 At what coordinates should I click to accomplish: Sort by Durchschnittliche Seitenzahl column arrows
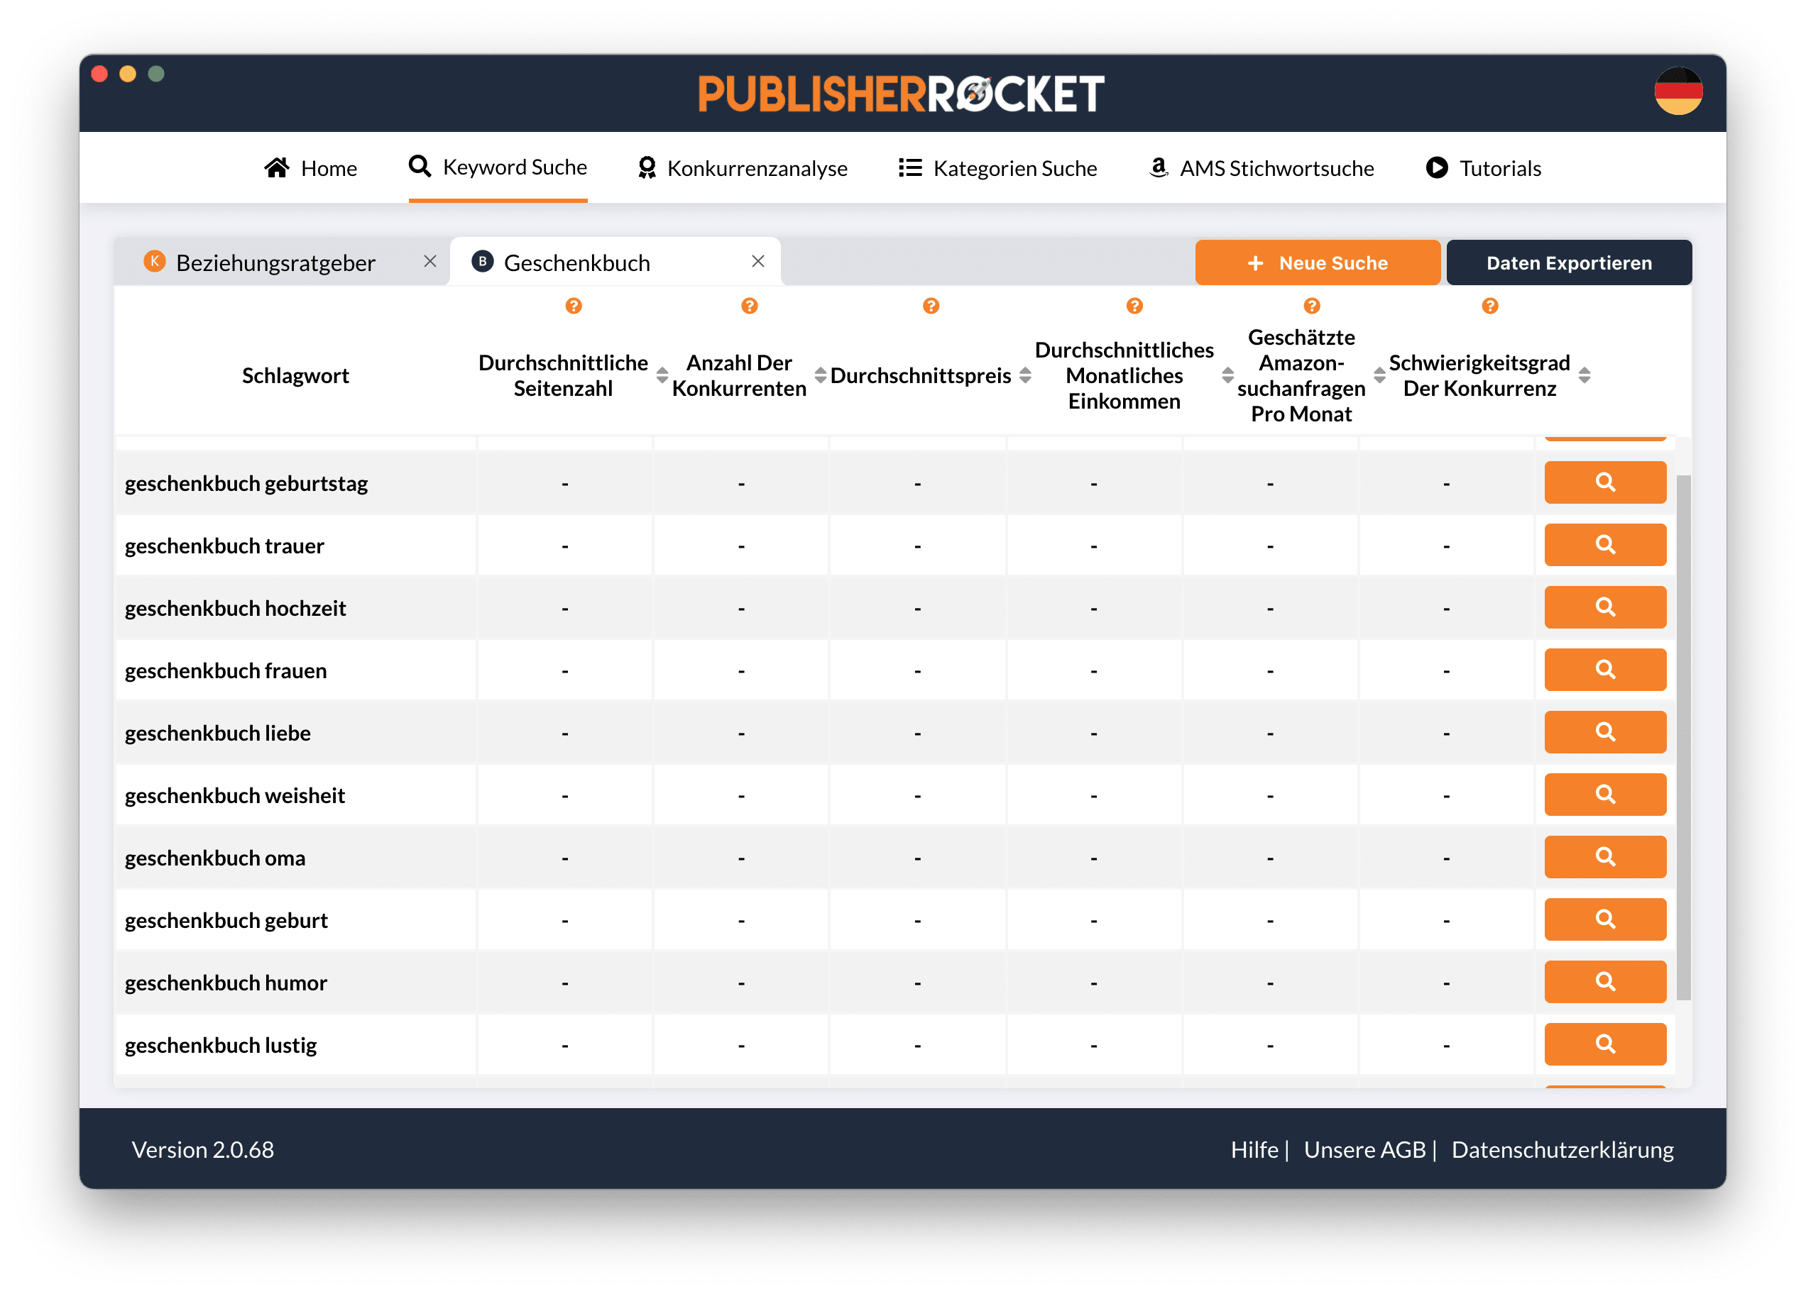pyautogui.click(x=662, y=375)
